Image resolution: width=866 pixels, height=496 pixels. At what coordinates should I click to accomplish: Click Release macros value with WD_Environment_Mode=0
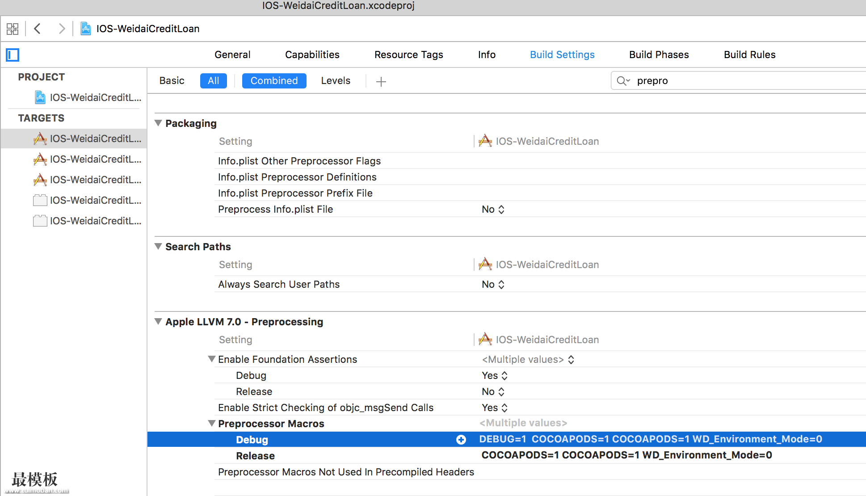point(627,455)
